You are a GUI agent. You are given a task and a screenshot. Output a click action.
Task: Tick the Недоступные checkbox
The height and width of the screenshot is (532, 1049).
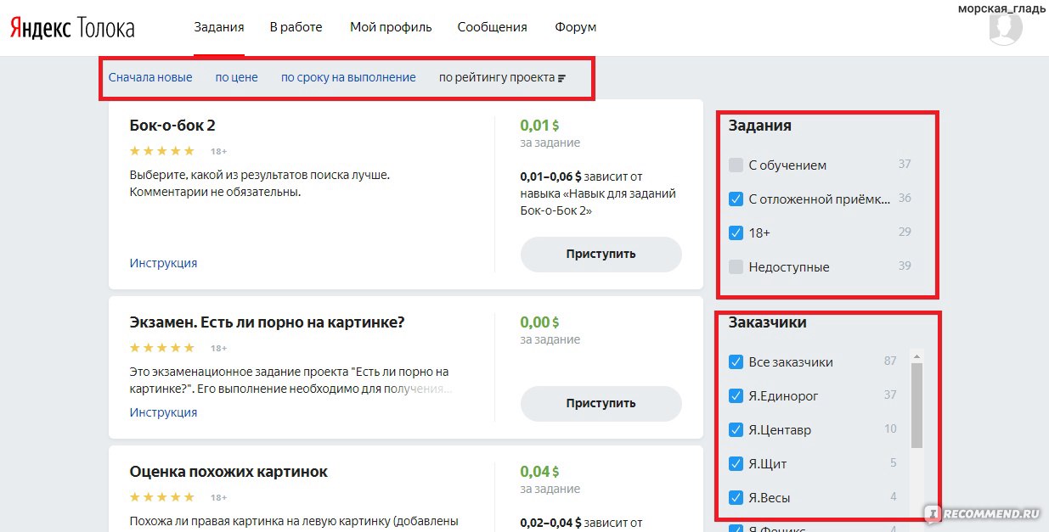(736, 267)
